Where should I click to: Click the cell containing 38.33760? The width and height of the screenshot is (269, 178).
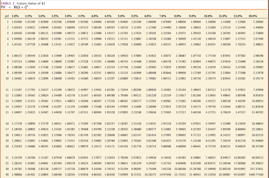pyautogui.click(x=257, y=146)
